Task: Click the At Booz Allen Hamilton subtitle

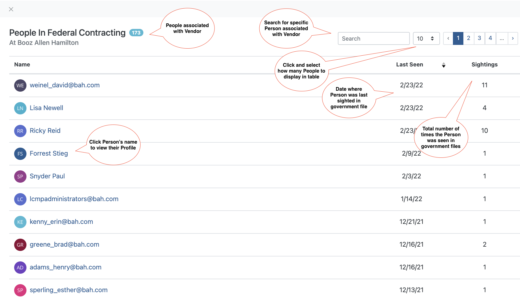Action: pyautogui.click(x=44, y=43)
